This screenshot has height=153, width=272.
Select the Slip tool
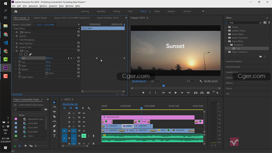point(54,121)
